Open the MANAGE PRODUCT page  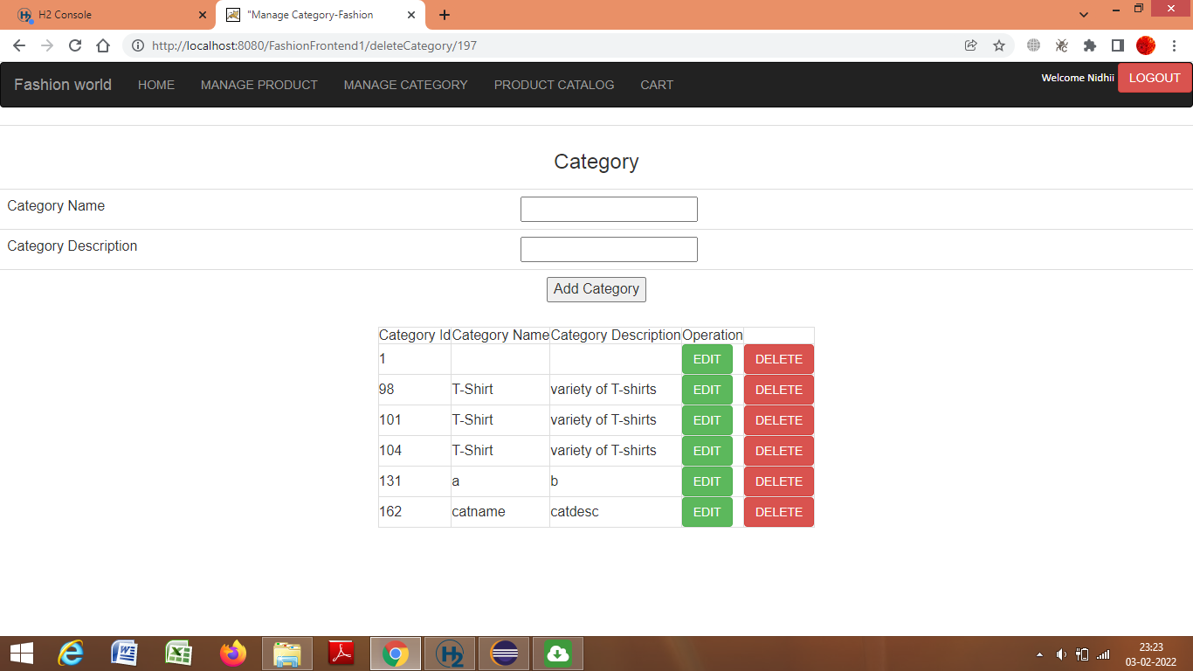[259, 85]
